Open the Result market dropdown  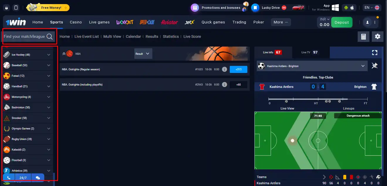pyautogui.click(x=143, y=54)
